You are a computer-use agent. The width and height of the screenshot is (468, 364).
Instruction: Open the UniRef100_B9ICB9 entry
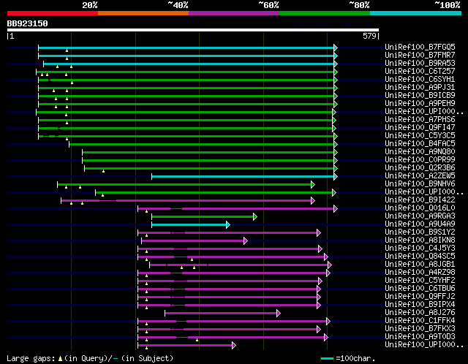[420, 96]
